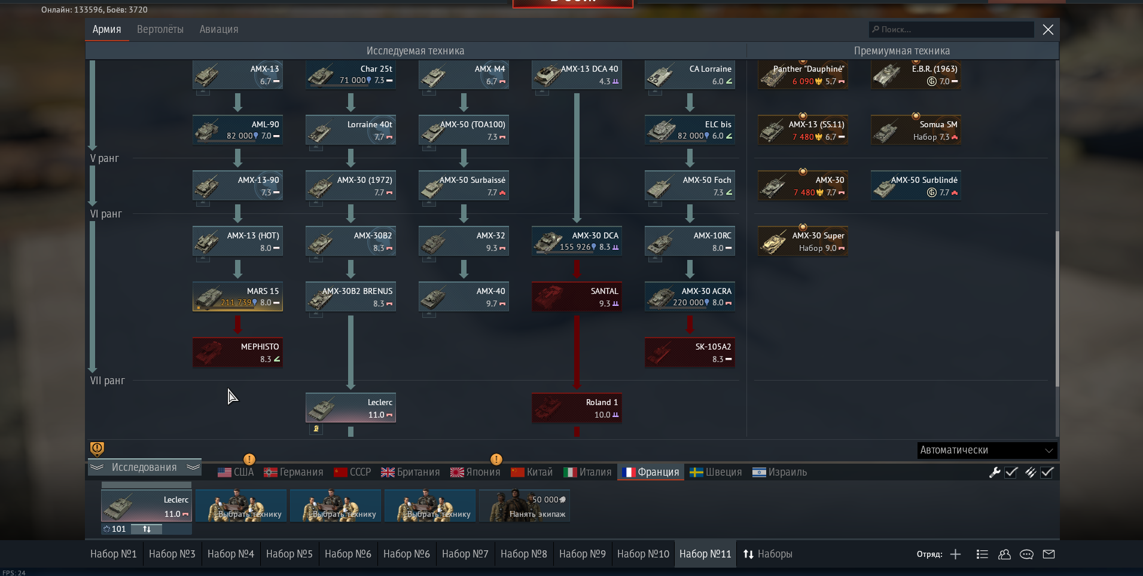Switch to the Авиация tab
1143x576 pixels.
coord(219,29)
